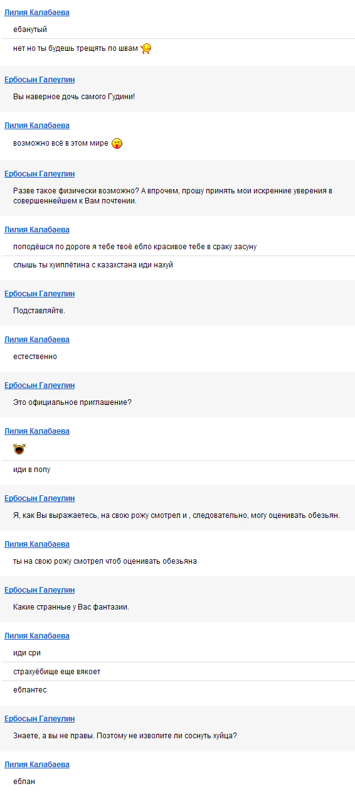The image size is (355, 796).
Task: Open Ербосын Галеулин link above "Вы наверное дочь"
Action: tap(40, 80)
